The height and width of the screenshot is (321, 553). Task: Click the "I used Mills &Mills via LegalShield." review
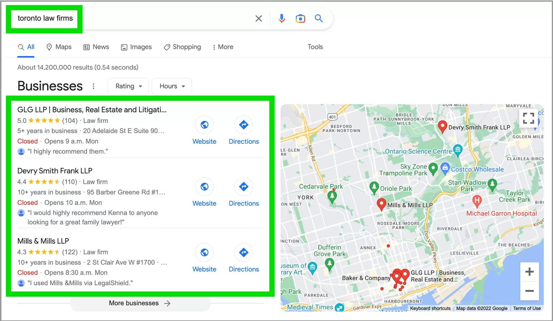pos(80,283)
